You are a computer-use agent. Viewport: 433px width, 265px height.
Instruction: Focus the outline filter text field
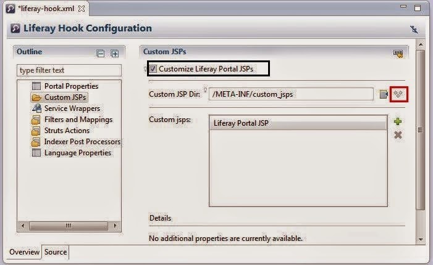point(69,70)
